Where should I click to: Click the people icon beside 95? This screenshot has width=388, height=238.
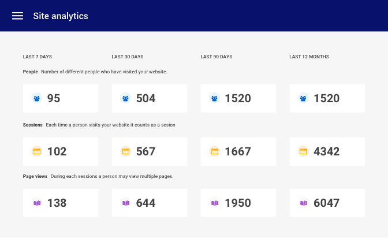point(37,98)
